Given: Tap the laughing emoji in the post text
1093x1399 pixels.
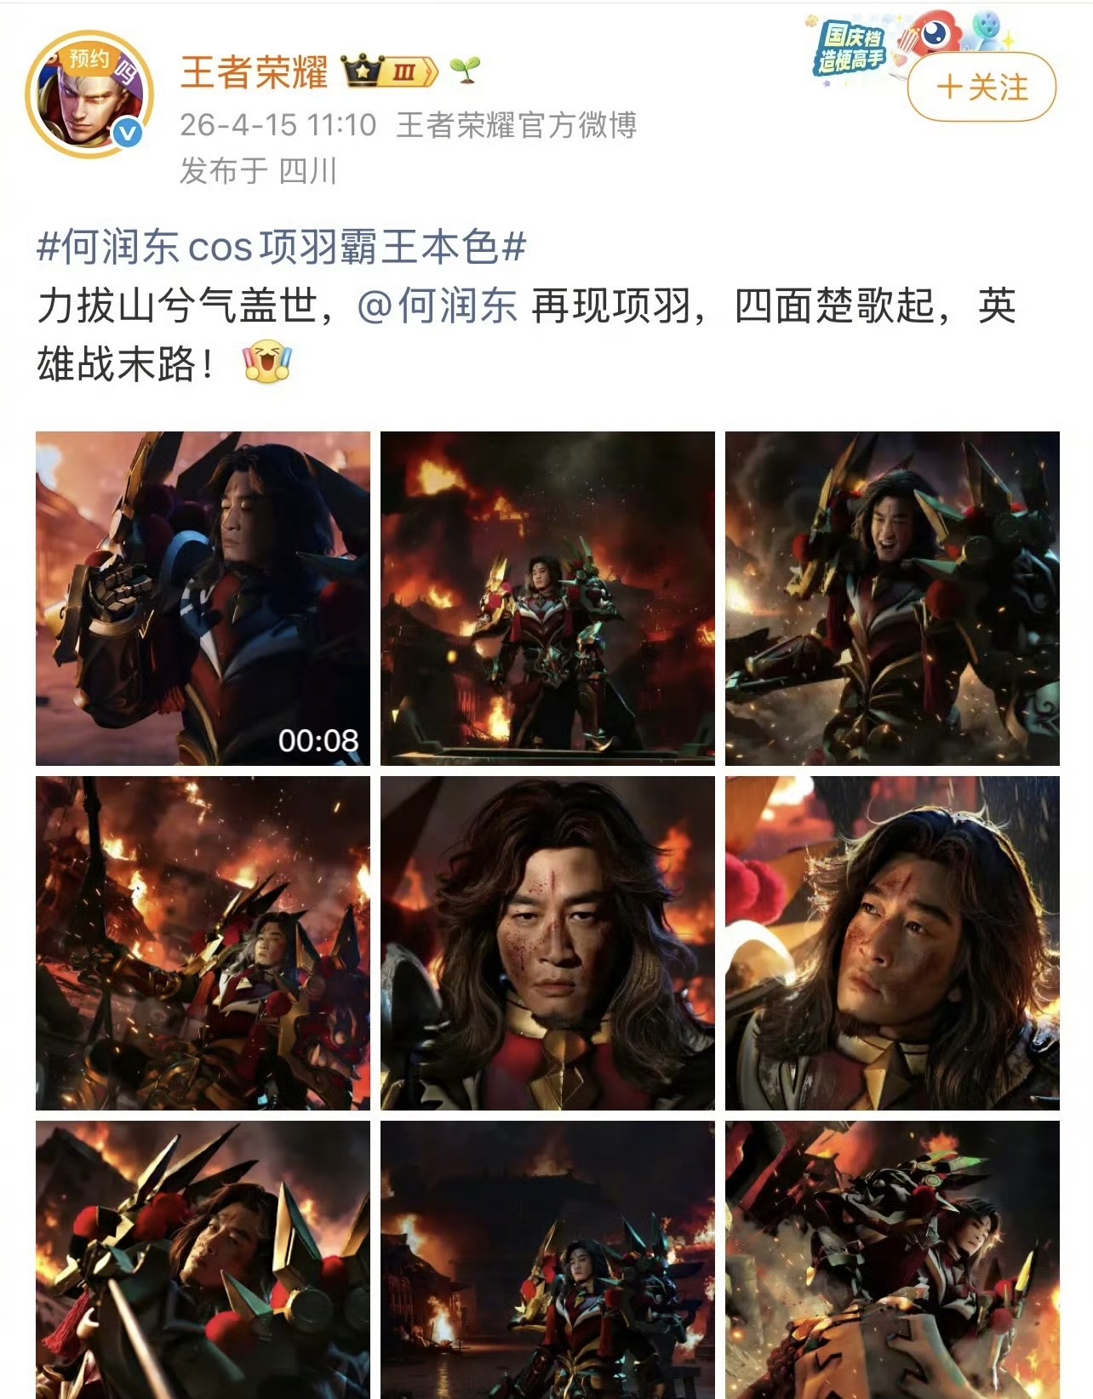Looking at the screenshot, I should (x=267, y=363).
